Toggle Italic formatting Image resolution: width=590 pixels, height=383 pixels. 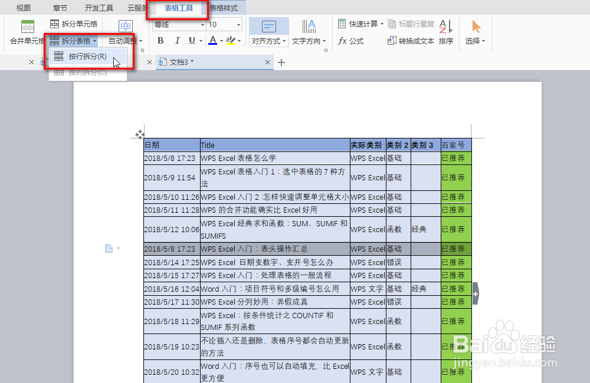point(177,41)
